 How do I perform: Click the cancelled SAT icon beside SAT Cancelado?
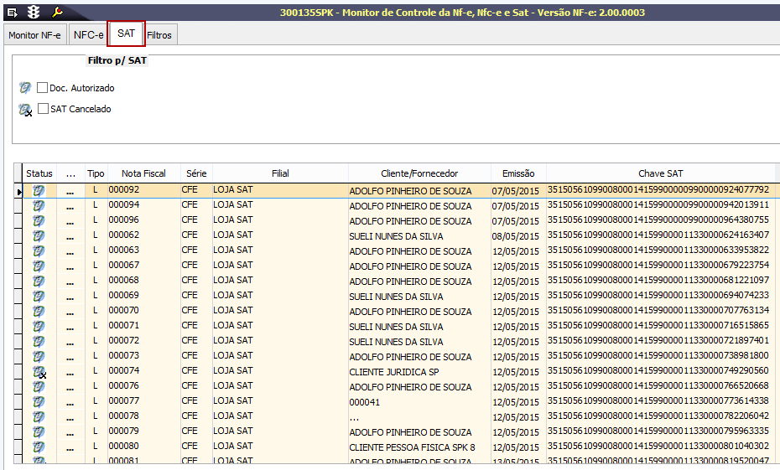click(x=25, y=110)
